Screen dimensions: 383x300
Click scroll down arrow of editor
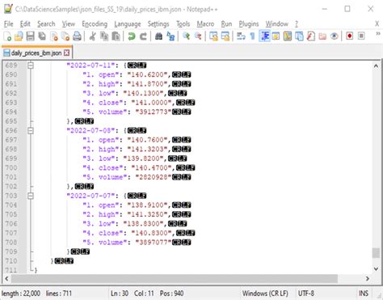376,269
